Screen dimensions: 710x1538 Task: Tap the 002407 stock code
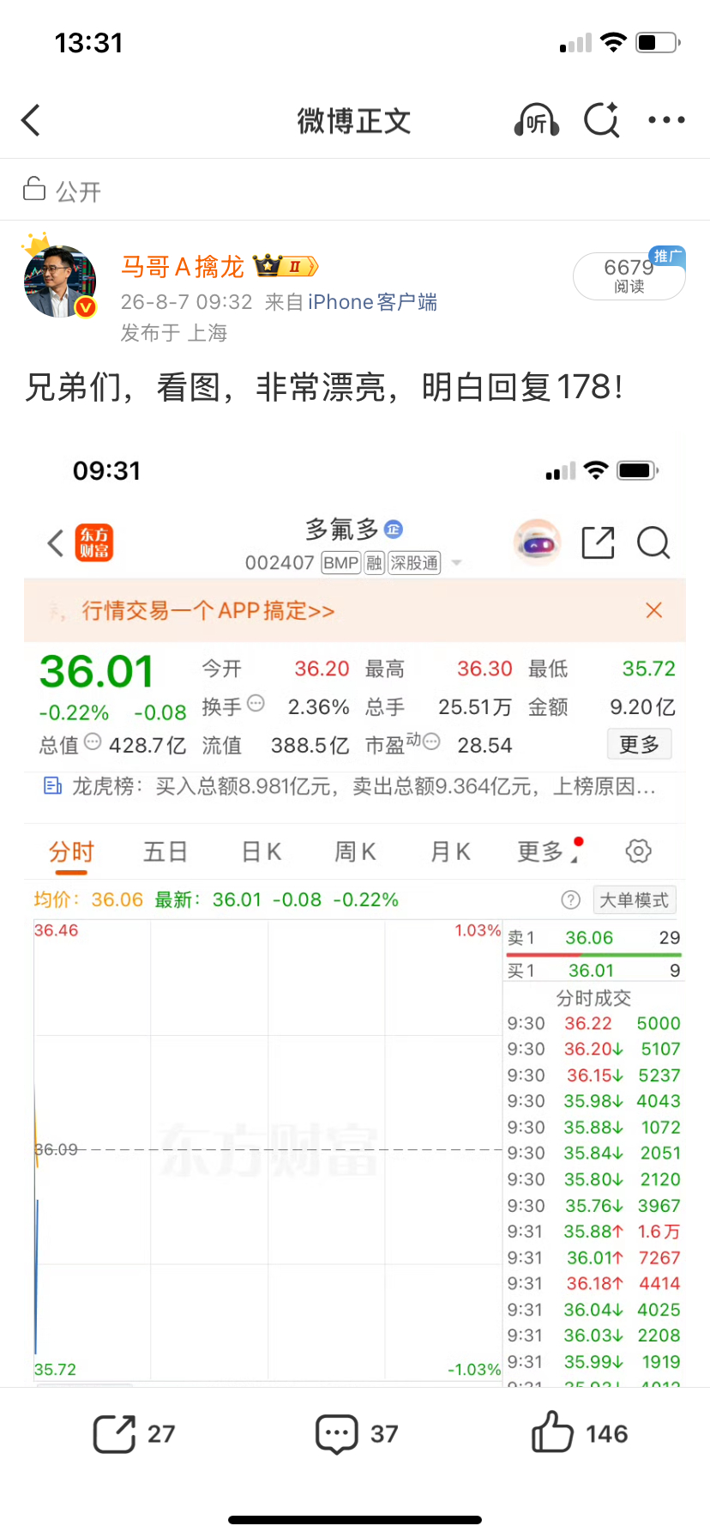coord(280,563)
